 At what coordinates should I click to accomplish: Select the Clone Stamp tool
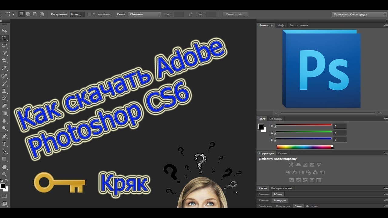point(4,91)
